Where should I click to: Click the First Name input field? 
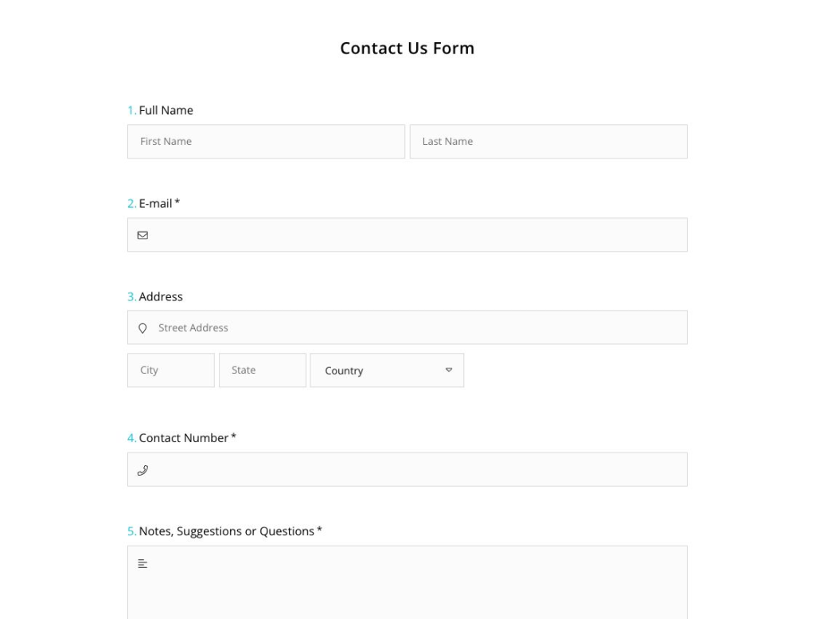tap(266, 141)
